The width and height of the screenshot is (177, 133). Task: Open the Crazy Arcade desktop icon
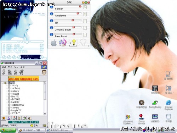(x=142, y=119)
